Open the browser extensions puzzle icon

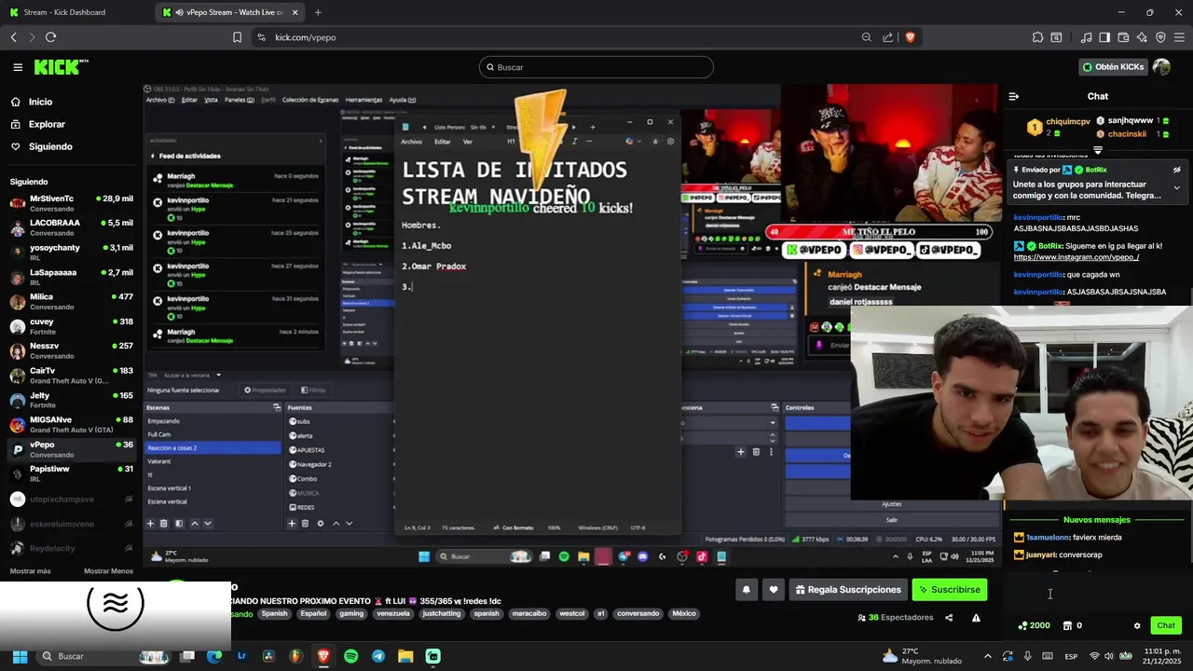point(1037,37)
